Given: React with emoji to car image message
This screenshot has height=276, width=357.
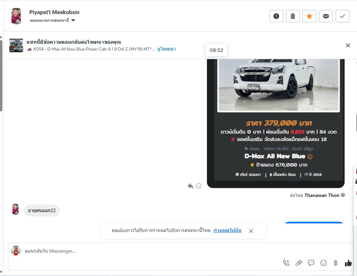Looking at the screenshot, I should coord(199,186).
